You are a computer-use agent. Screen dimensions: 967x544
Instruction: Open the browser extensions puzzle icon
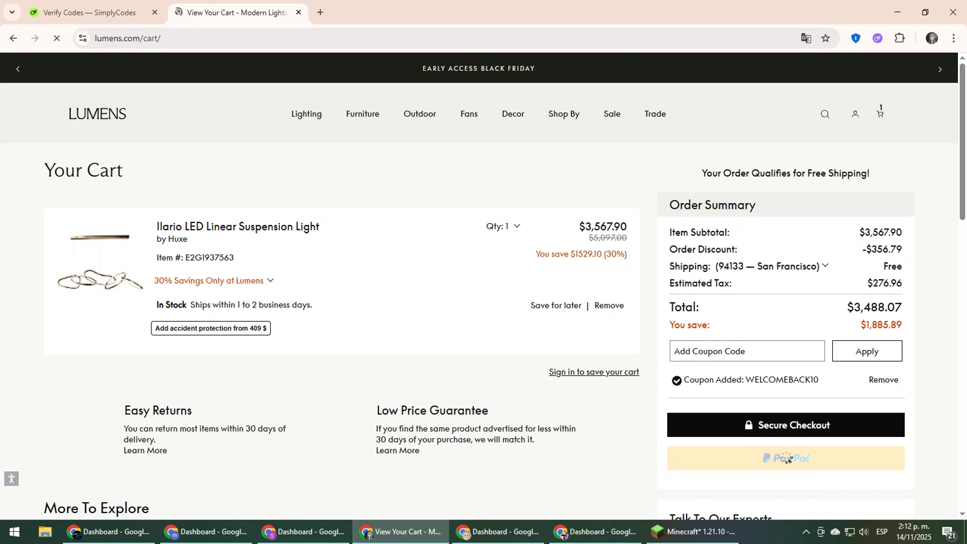tap(900, 38)
